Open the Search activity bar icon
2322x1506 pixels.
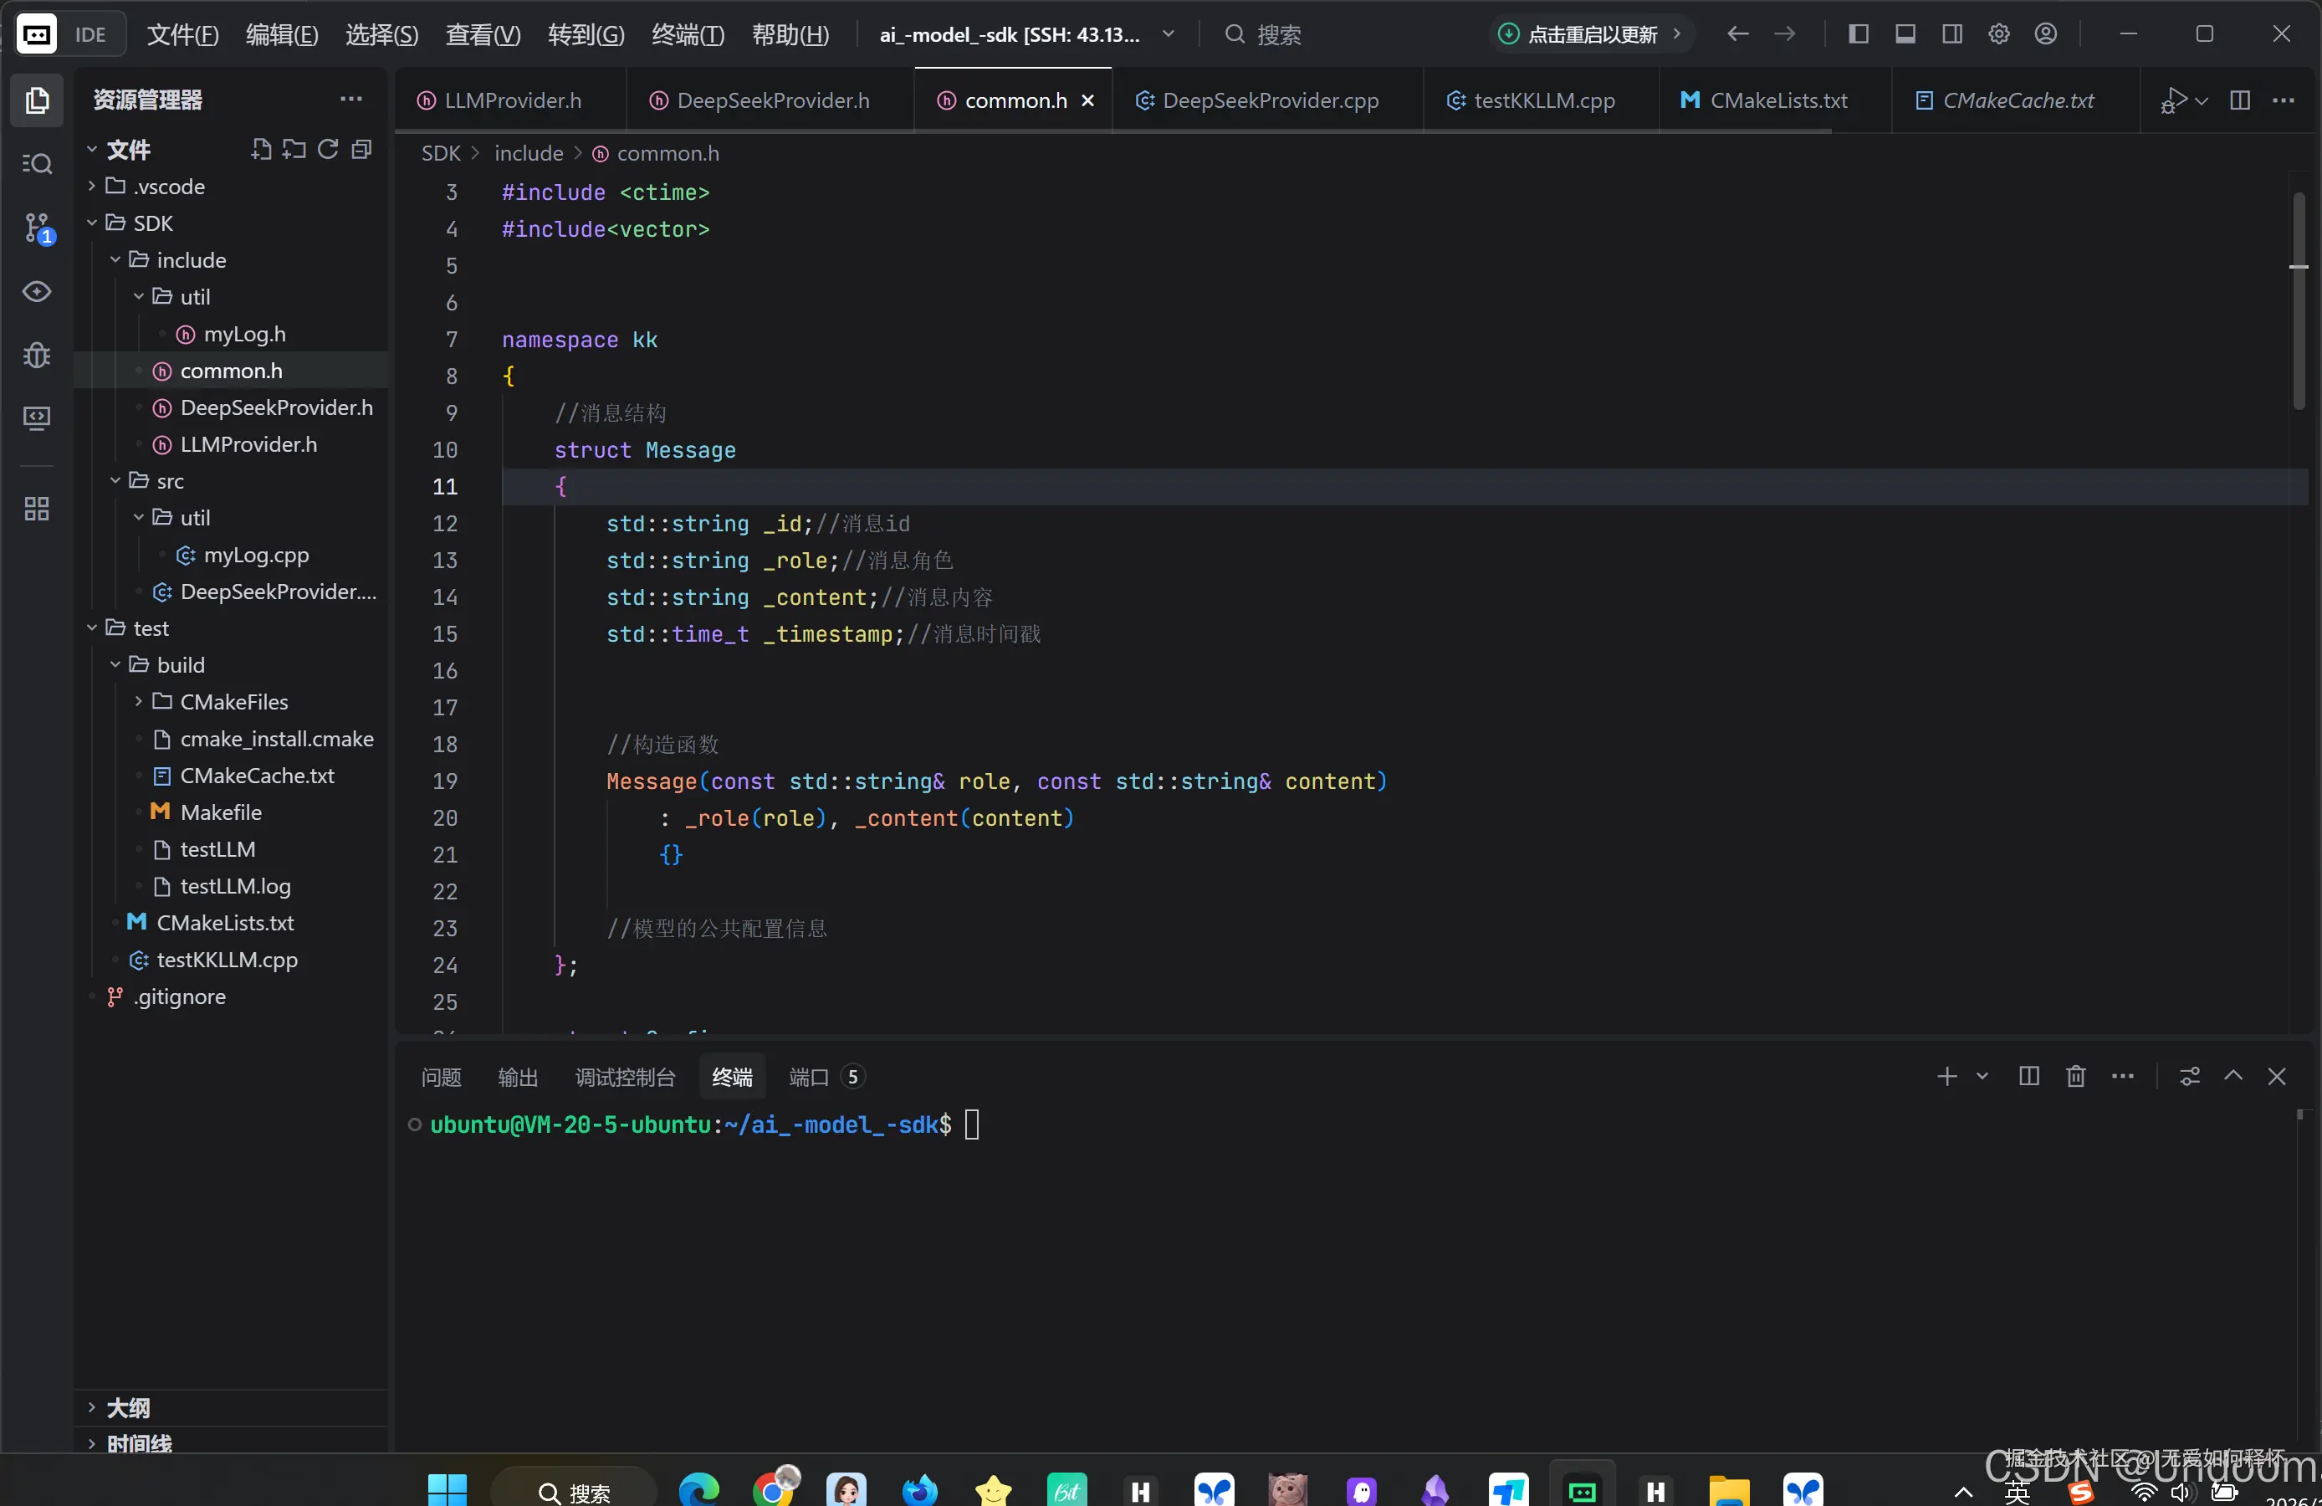coord(37,163)
